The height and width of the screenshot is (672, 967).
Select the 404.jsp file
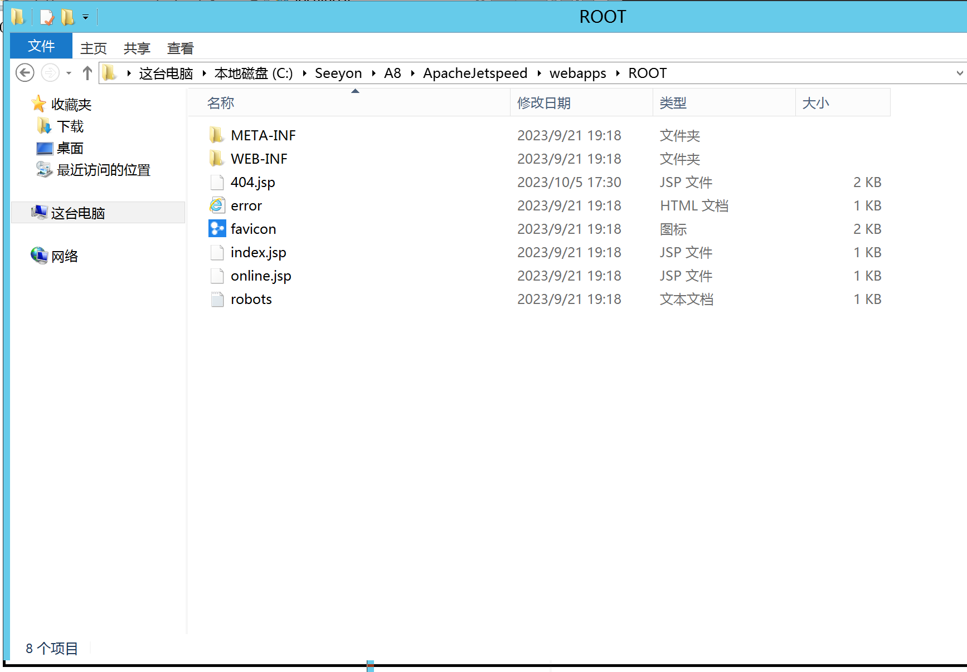click(x=252, y=182)
